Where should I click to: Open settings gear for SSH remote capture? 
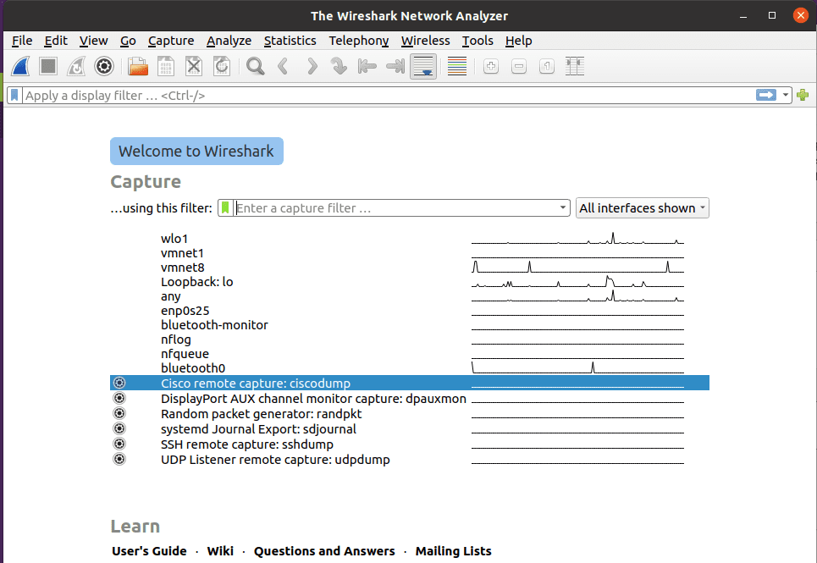click(x=119, y=444)
